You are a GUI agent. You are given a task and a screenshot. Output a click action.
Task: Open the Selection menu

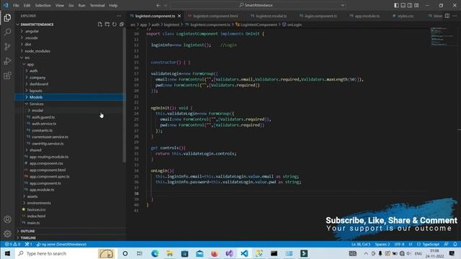point(43,5)
